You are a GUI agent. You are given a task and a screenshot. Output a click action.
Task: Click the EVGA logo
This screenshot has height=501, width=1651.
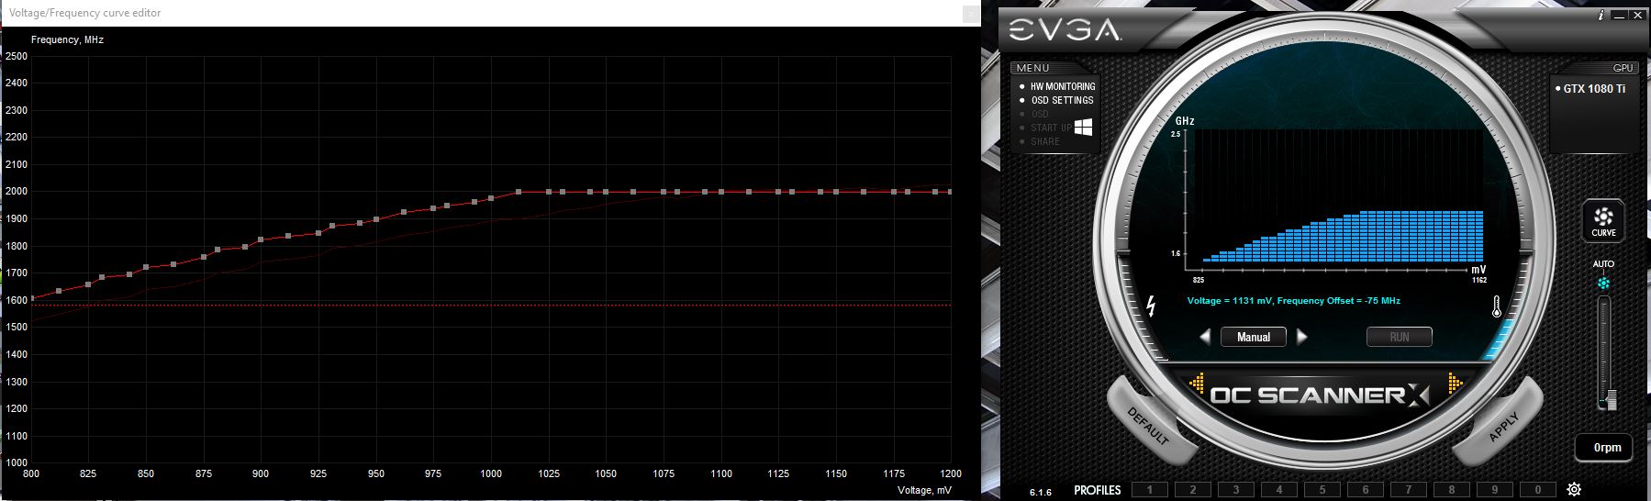[1065, 31]
